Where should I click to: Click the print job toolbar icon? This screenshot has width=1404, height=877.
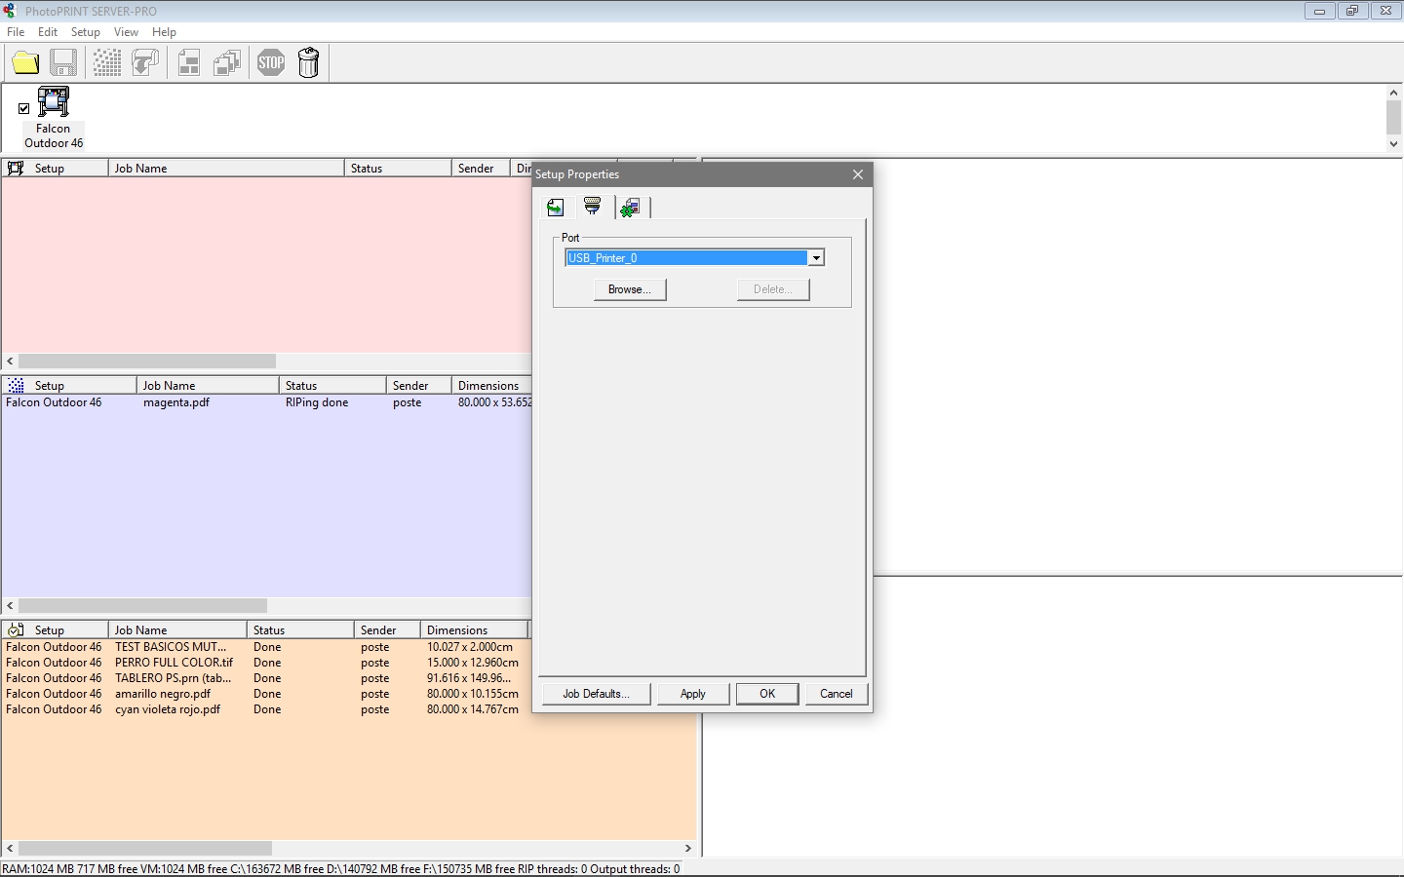pyautogui.click(x=145, y=63)
